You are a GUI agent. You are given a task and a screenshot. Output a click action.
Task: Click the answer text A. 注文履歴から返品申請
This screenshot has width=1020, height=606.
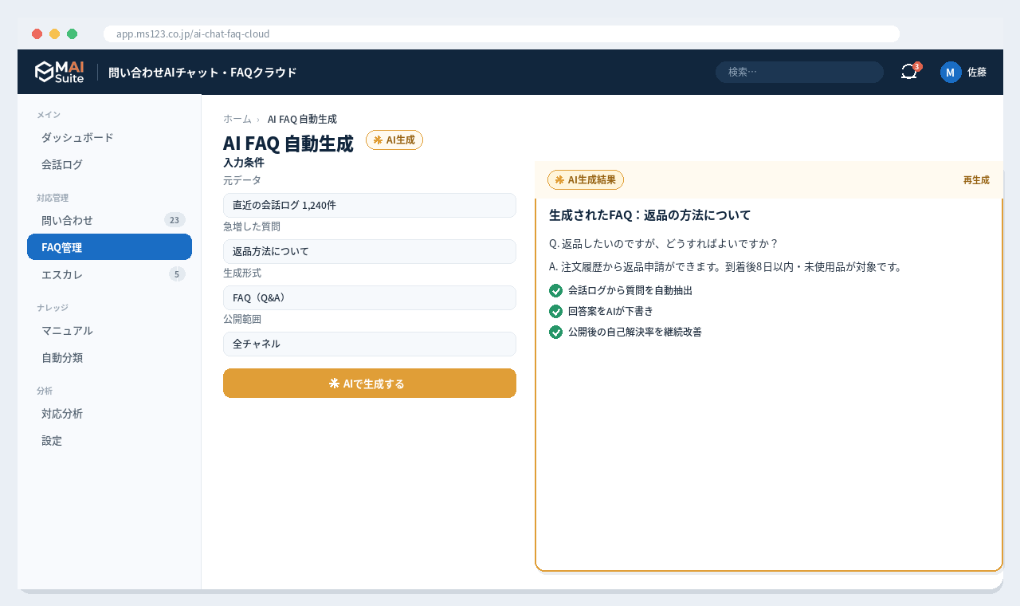(725, 267)
